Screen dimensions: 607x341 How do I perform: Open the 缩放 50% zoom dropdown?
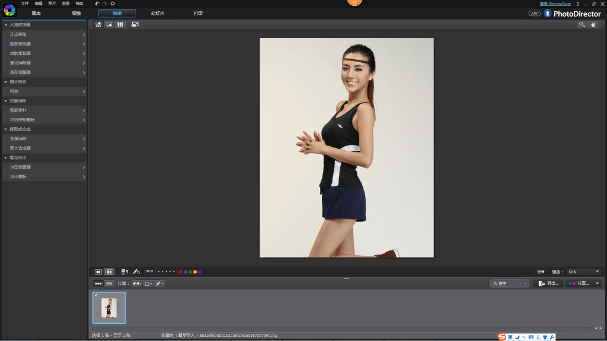coord(583,272)
